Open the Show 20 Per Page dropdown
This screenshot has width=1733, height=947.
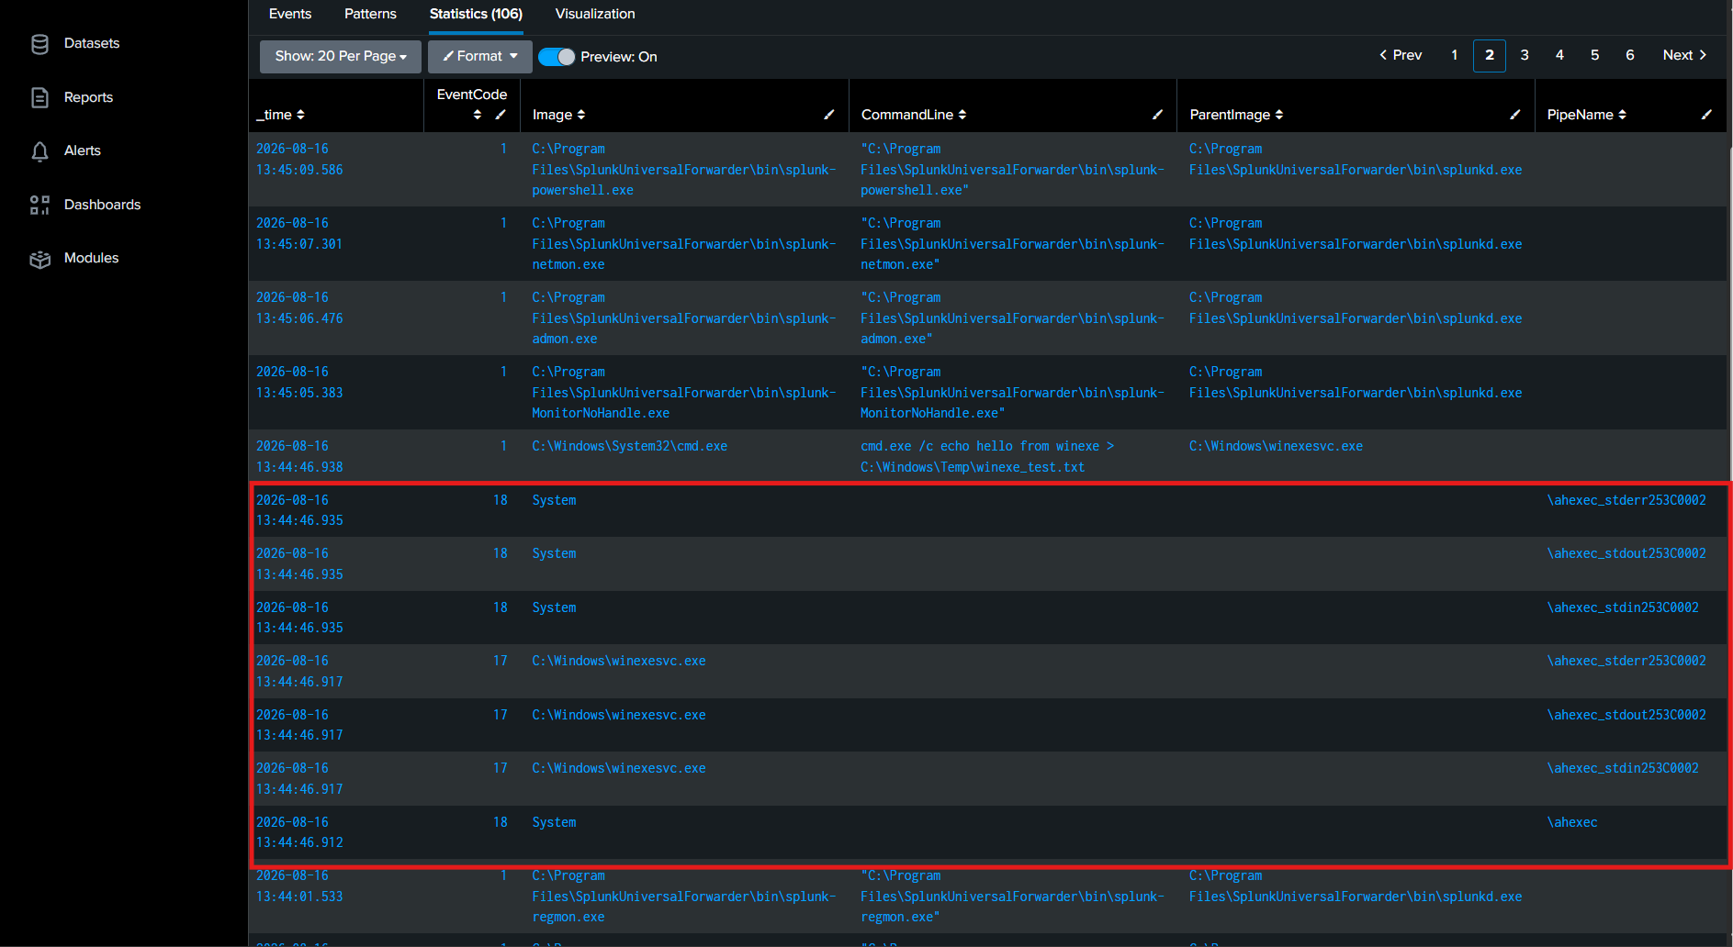click(x=341, y=56)
